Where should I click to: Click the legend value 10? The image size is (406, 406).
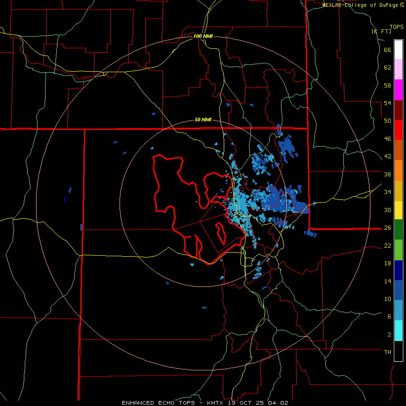tap(388, 299)
